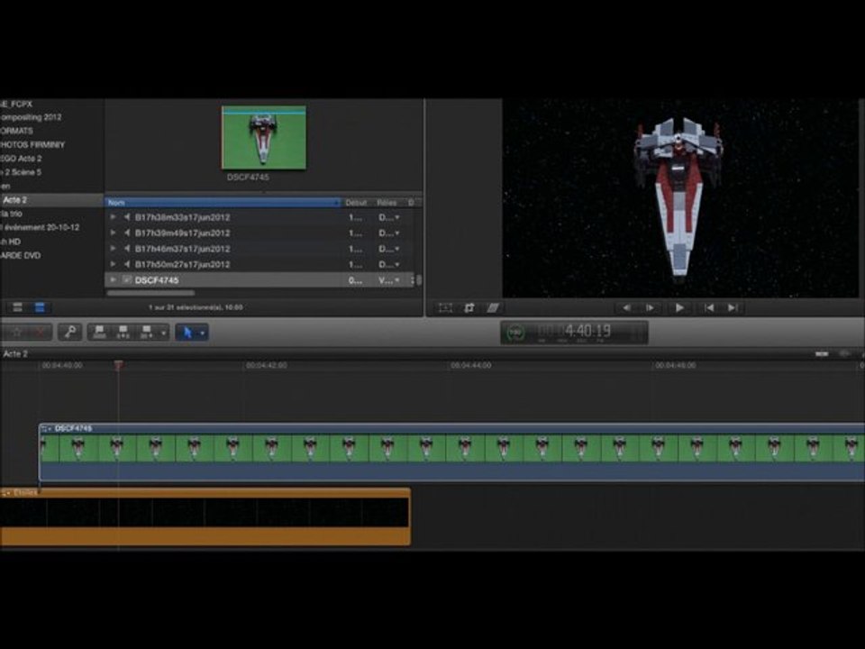Select the PHOTOS FIRMINY event
The image size is (865, 649).
pyautogui.click(x=32, y=144)
